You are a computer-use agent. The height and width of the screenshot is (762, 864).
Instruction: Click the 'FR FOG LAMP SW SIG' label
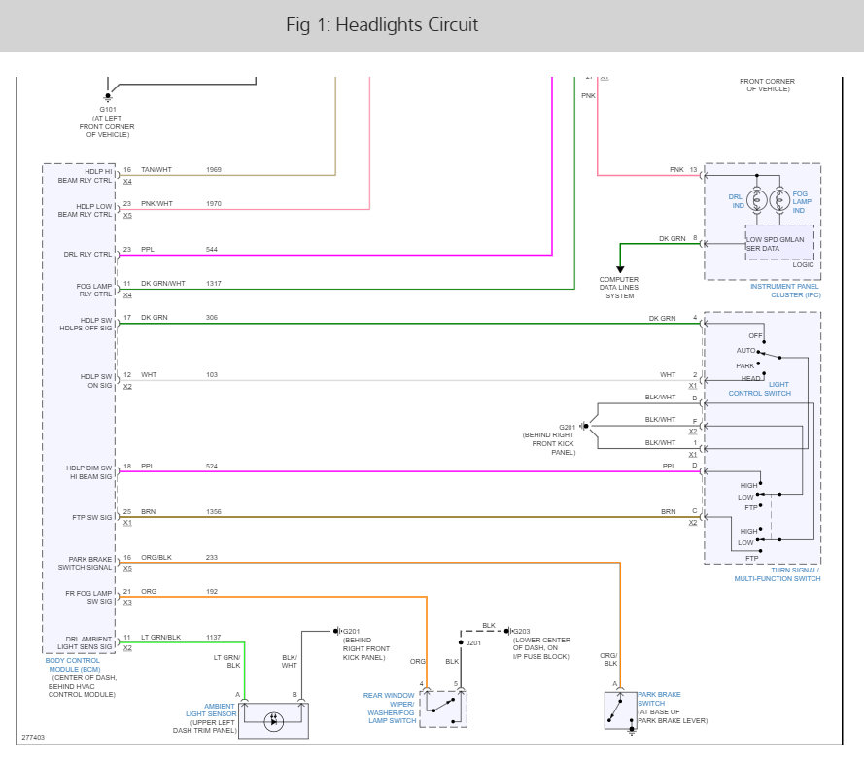coord(88,598)
